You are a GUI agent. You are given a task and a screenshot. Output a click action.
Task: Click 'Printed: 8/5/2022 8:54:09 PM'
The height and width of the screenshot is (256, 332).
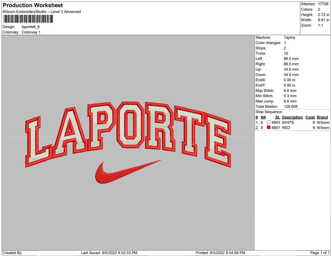220,253
